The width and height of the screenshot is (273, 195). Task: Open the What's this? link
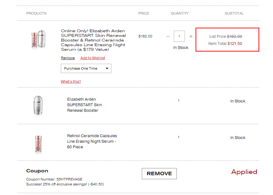71,81
